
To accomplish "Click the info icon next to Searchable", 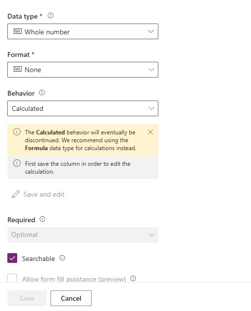I will (x=62, y=258).
